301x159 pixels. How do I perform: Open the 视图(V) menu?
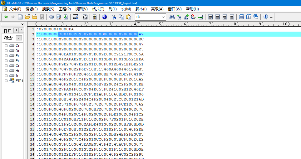(x=81, y=9)
